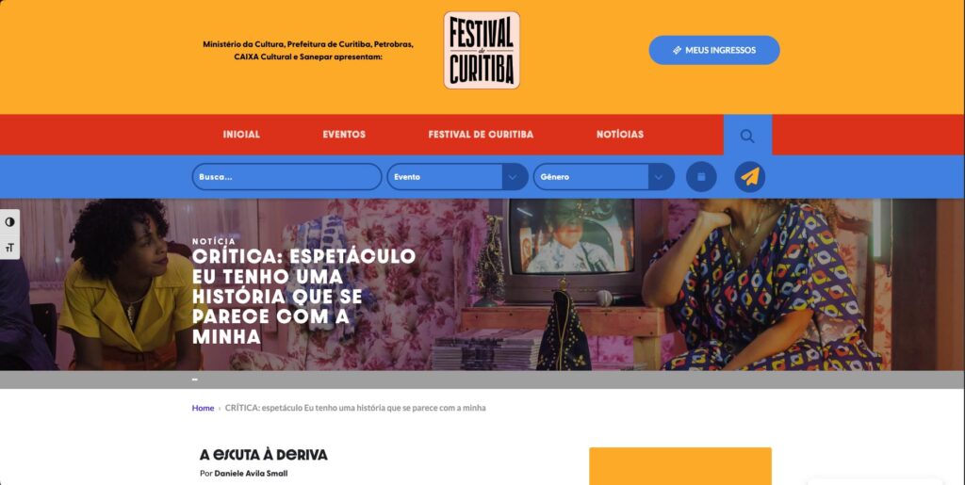Open search via magnifying glass icon
This screenshot has height=485, width=965.
(x=747, y=136)
